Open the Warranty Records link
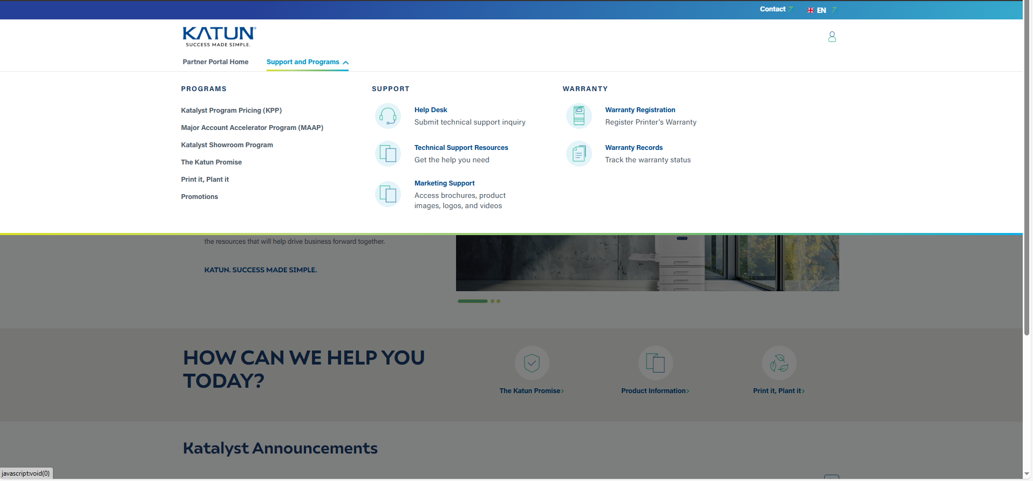1033x481 pixels. (x=634, y=148)
